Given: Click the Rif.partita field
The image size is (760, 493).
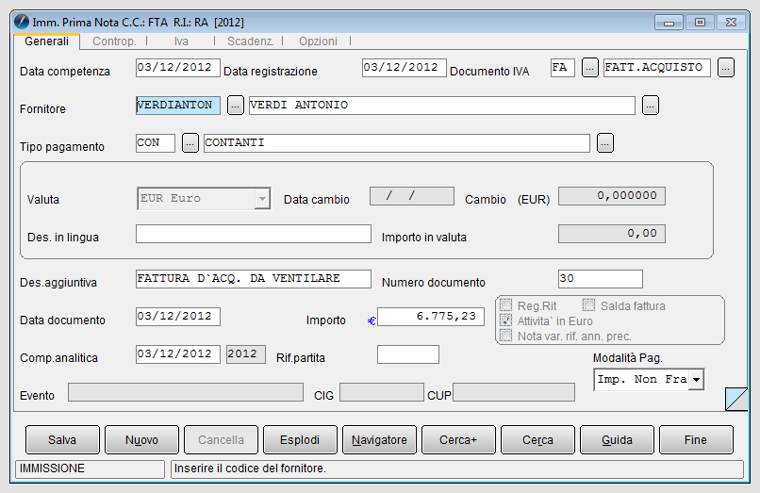Looking at the screenshot, I should point(408,354).
